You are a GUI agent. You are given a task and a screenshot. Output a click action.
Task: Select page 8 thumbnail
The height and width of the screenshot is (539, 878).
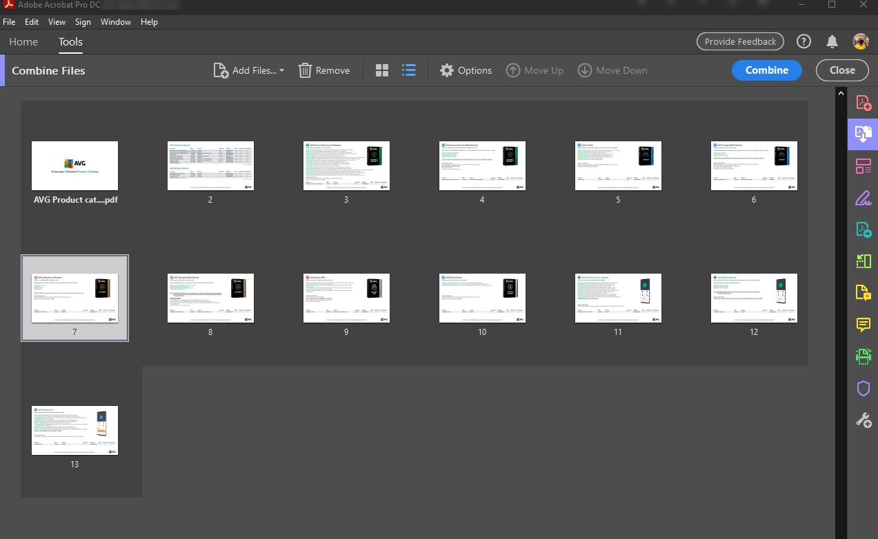(x=210, y=298)
